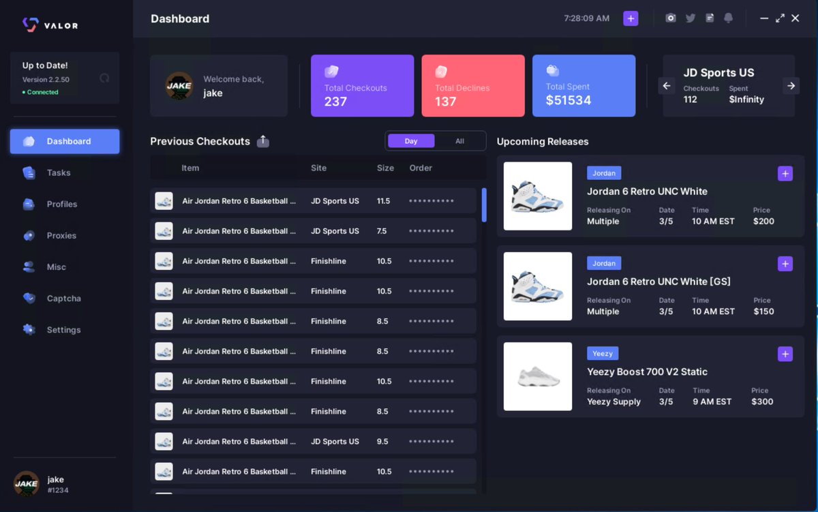The height and width of the screenshot is (512, 818).
Task: Click the JAKE avatar in the welcome card
Action: click(x=179, y=86)
